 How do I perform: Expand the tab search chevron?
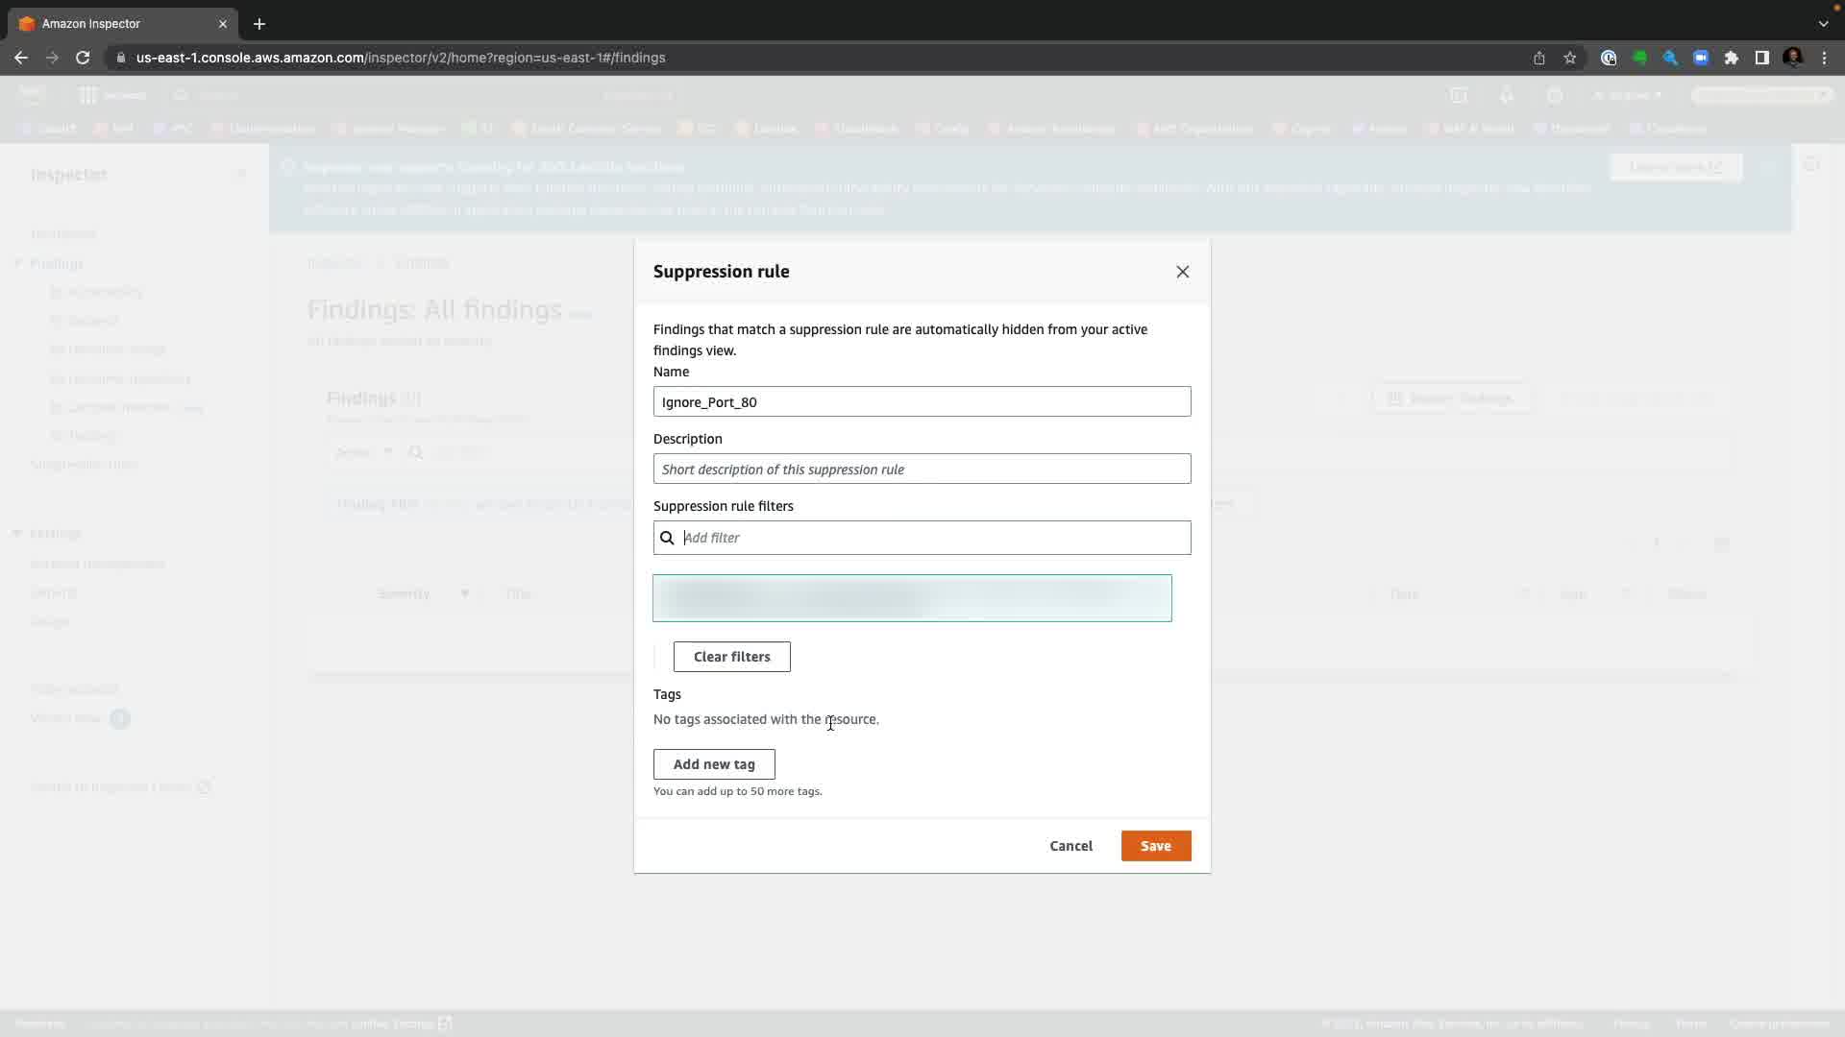tap(1823, 24)
